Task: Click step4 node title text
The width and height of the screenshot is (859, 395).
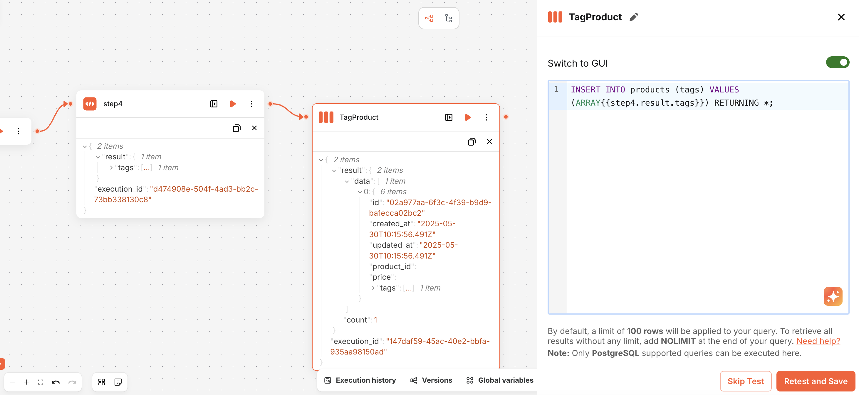Action: tap(113, 104)
